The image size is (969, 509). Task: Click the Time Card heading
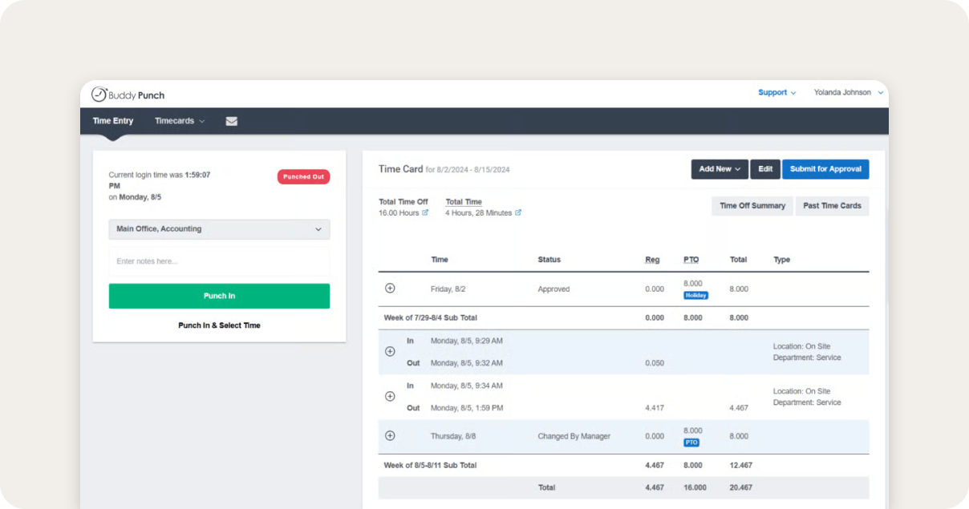(400, 169)
